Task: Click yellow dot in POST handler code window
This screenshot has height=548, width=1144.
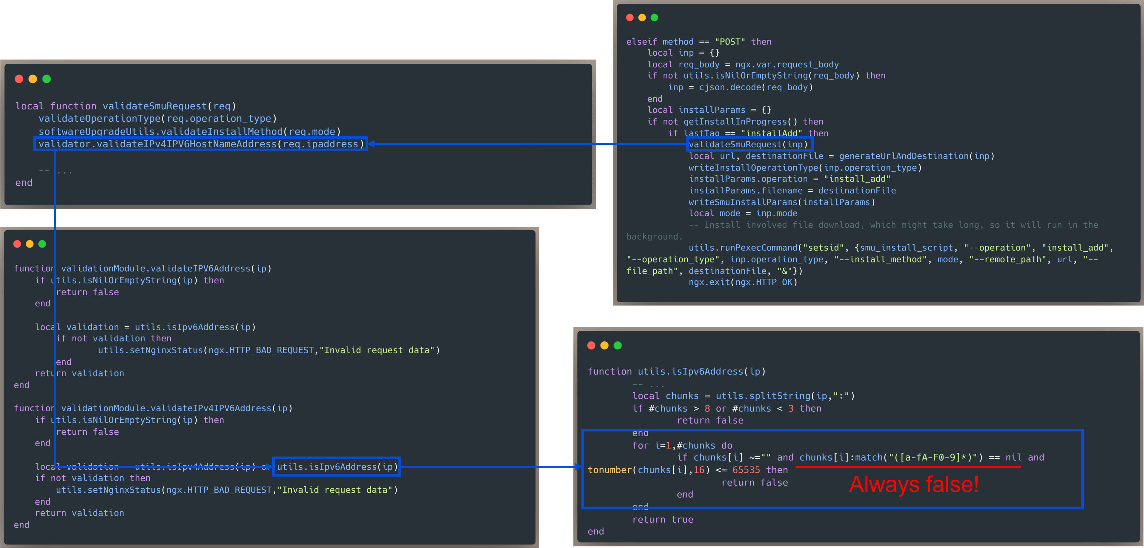Action: click(x=642, y=17)
